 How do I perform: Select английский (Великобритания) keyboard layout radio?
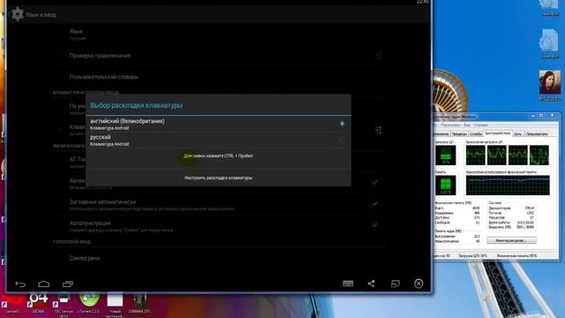tap(342, 124)
